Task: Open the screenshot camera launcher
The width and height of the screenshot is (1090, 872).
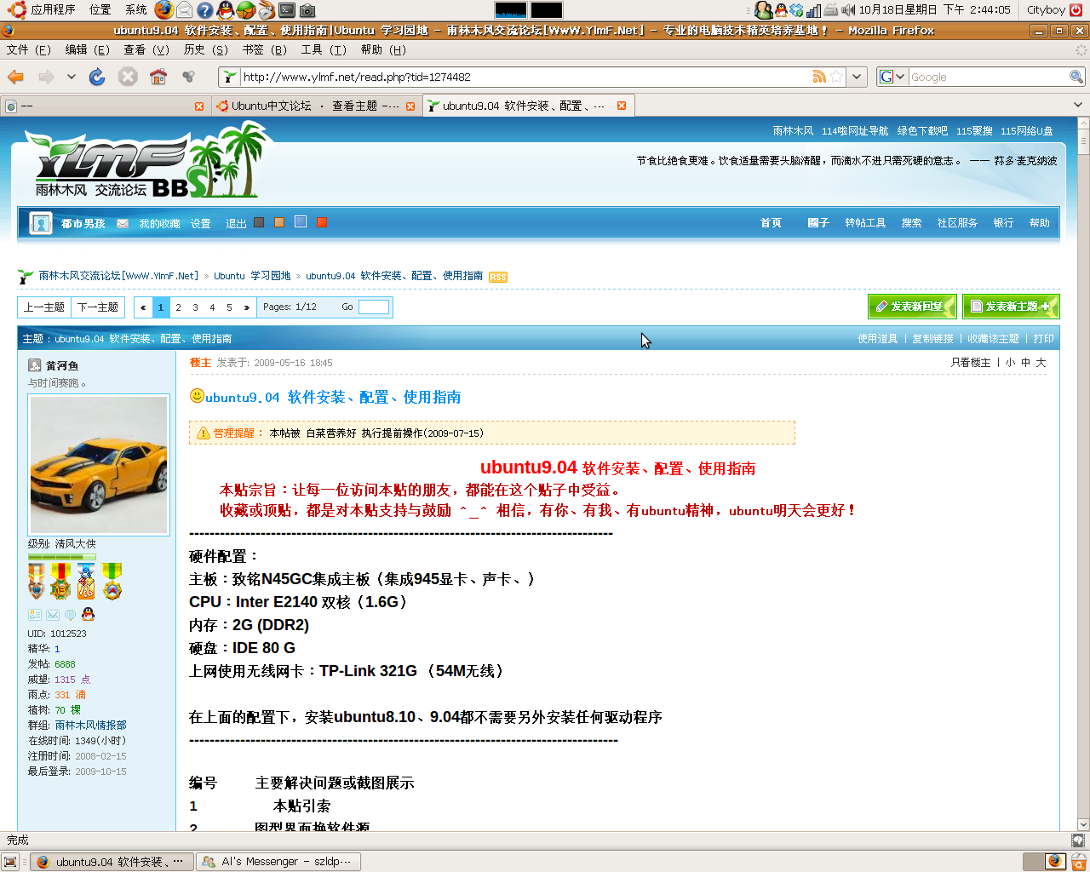Action: (x=307, y=10)
